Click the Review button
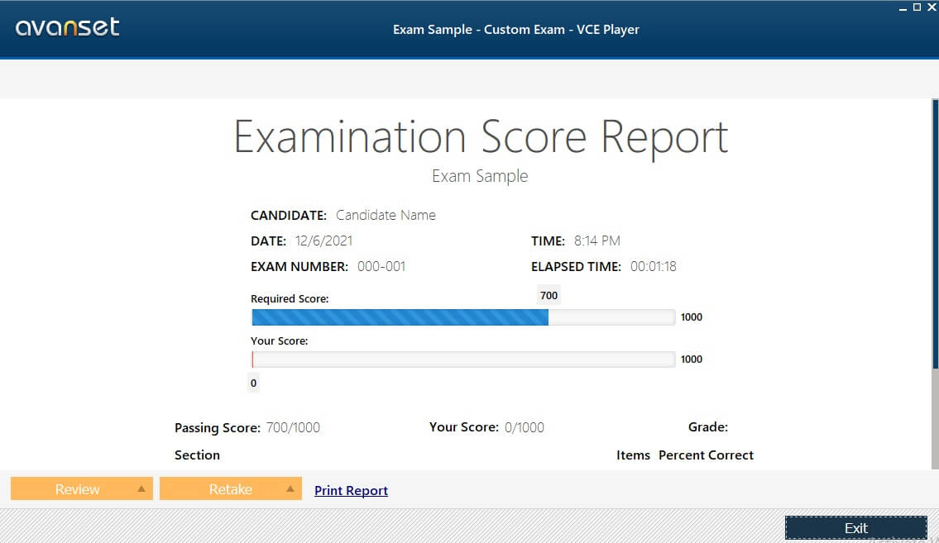The width and height of the screenshot is (939, 543). coord(81,488)
